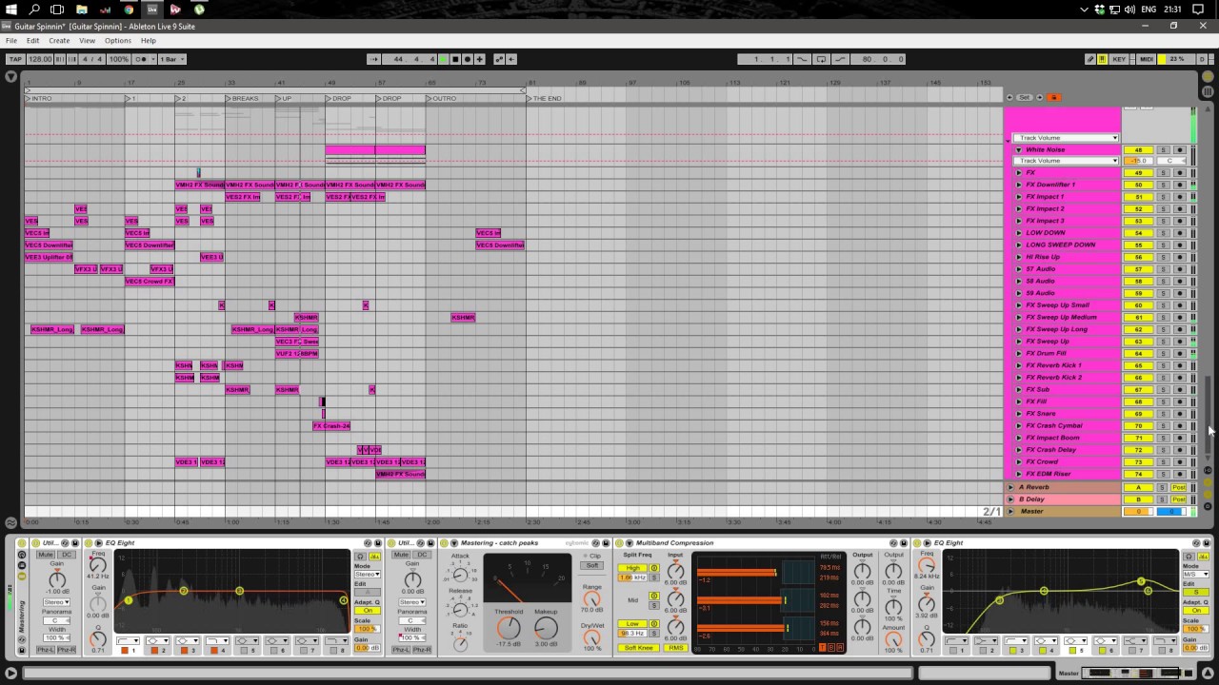This screenshot has height=685, width=1219.
Task: Click the OUTRO locator marker
Action: pos(441,99)
